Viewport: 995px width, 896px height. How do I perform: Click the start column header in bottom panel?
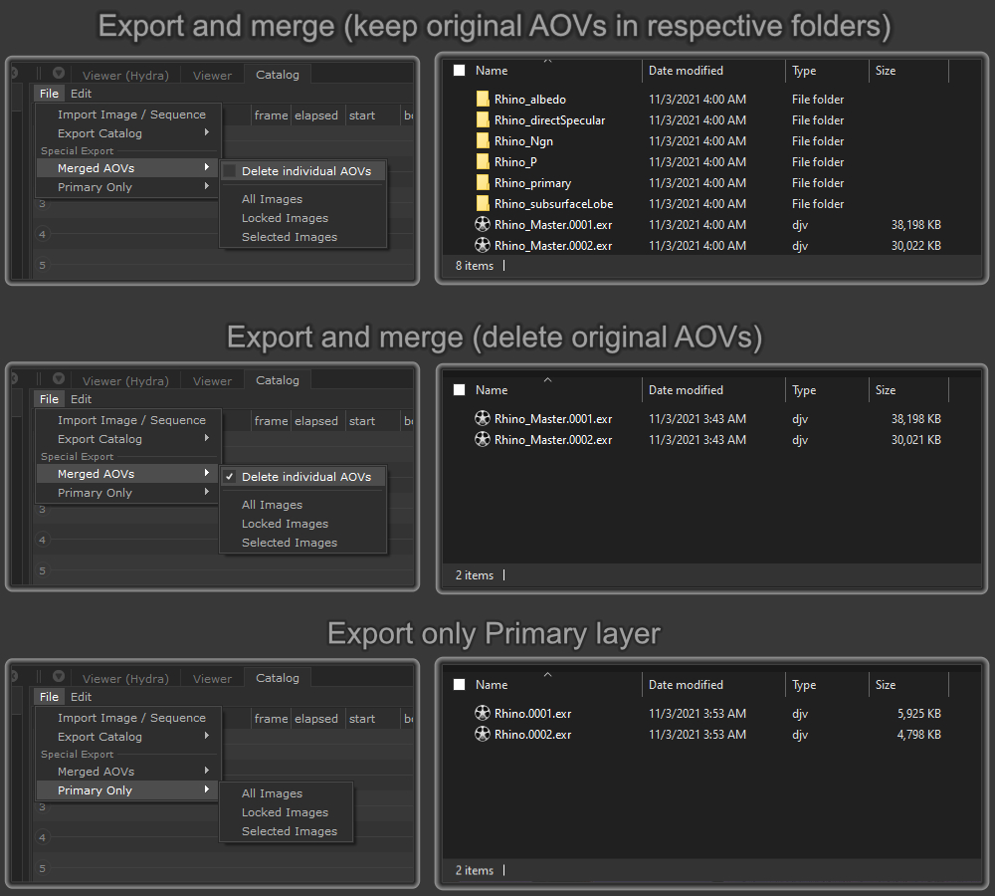[x=362, y=718]
